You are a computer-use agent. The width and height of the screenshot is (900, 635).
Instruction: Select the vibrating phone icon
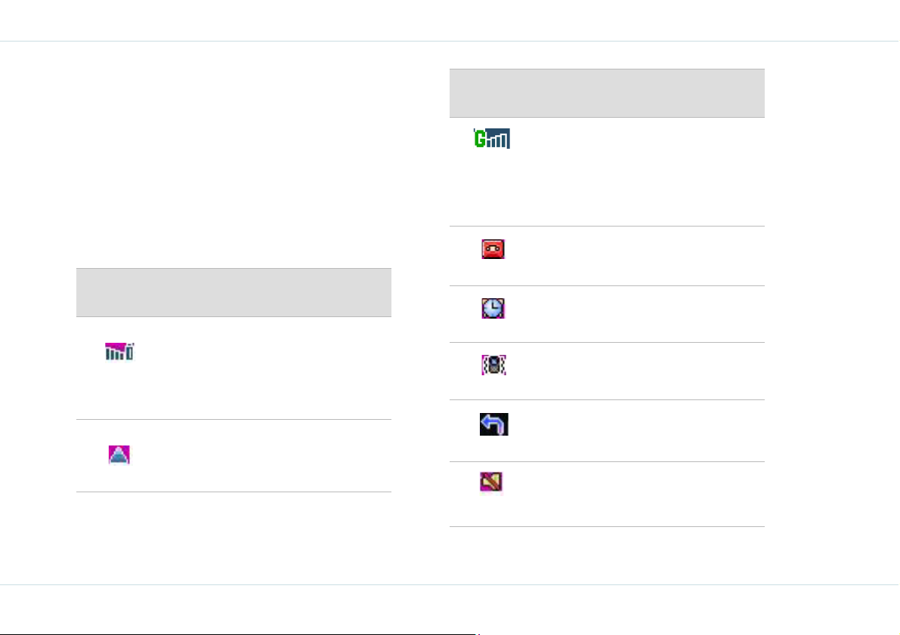493,365
